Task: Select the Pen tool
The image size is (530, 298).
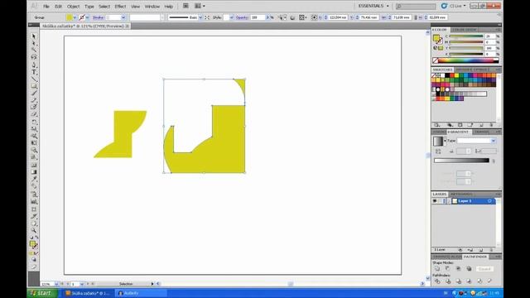Action: coord(34,65)
